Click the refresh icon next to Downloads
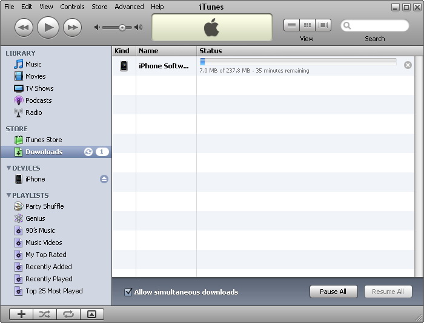424x323 pixels. point(88,152)
